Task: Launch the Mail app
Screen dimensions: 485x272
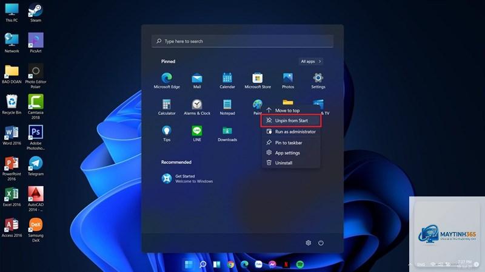Action: pos(196,80)
